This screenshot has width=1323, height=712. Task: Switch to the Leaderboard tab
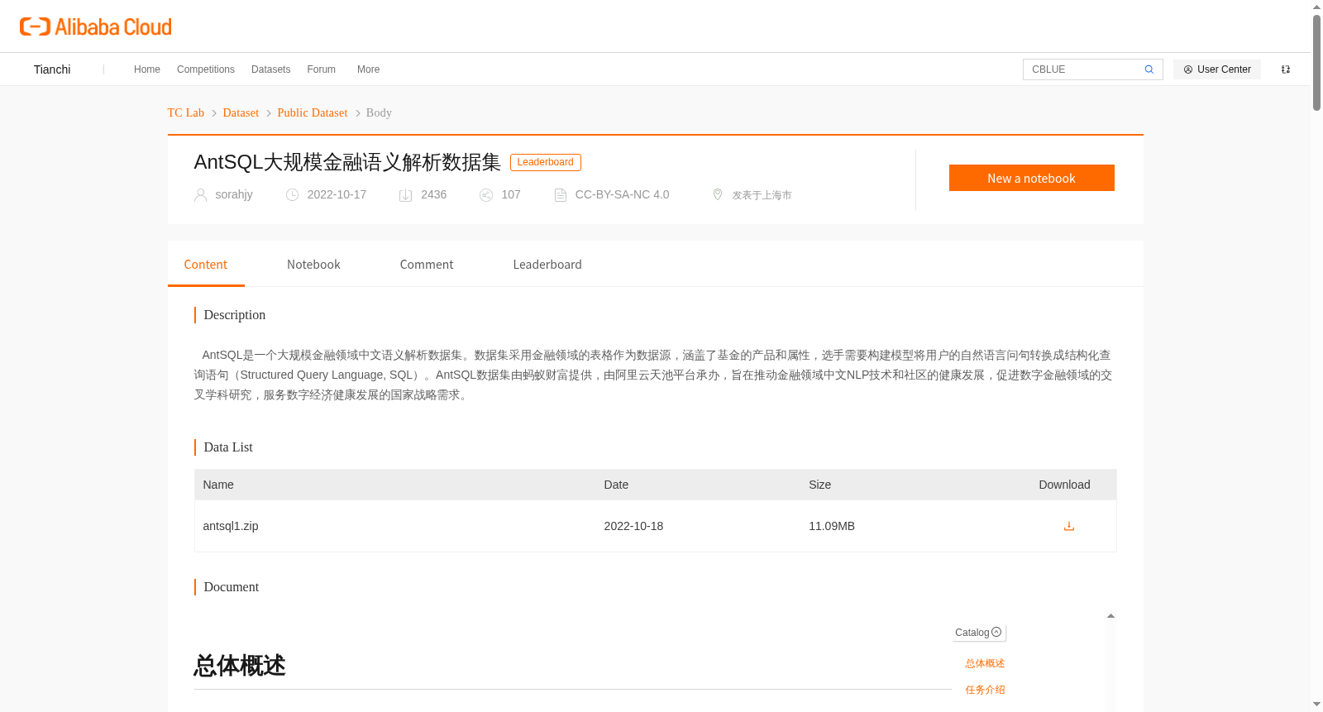point(547,265)
